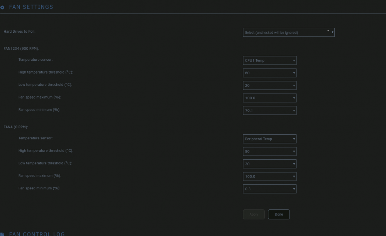Viewport: 386px width, 236px height.
Task: Click the Fan Control Log document icon
Action: click(2, 234)
